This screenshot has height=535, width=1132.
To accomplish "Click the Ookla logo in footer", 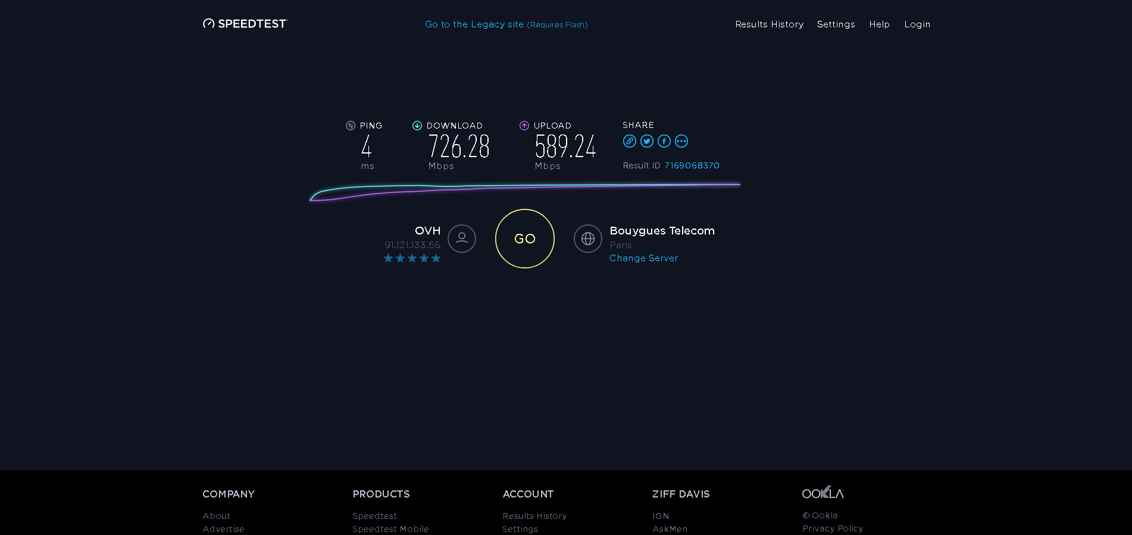I will click(823, 493).
